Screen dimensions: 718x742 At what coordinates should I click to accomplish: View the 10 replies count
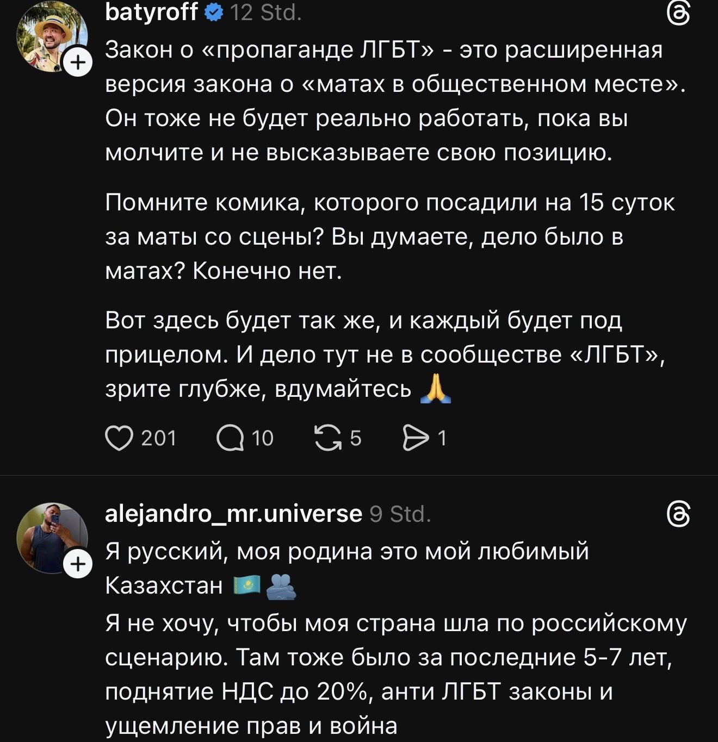pyautogui.click(x=263, y=438)
